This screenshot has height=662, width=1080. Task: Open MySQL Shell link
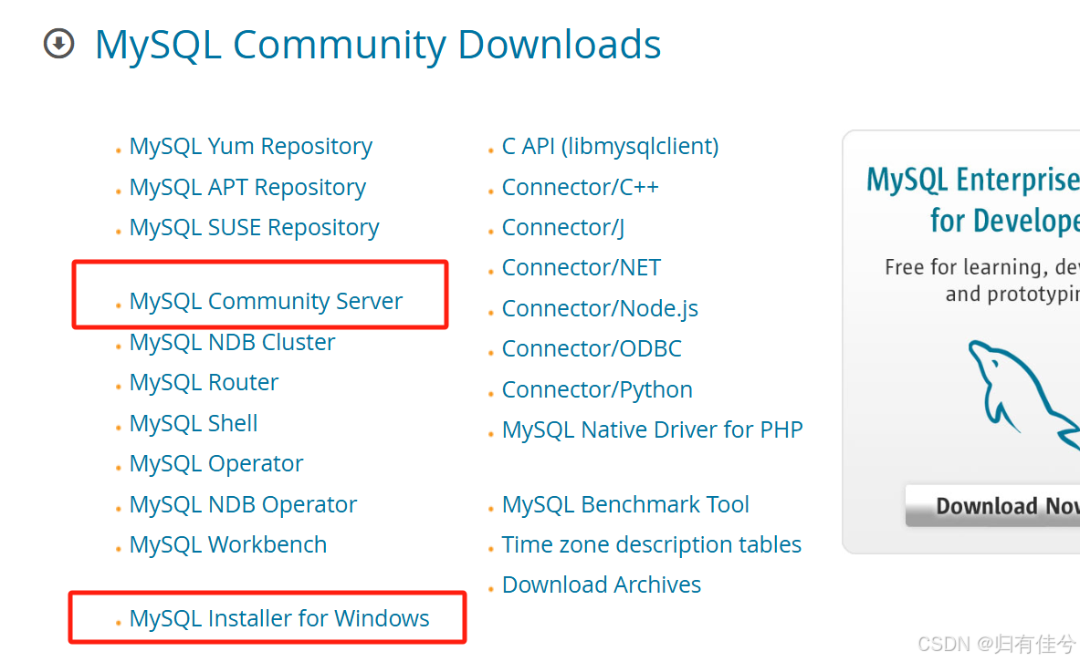point(194,423)
